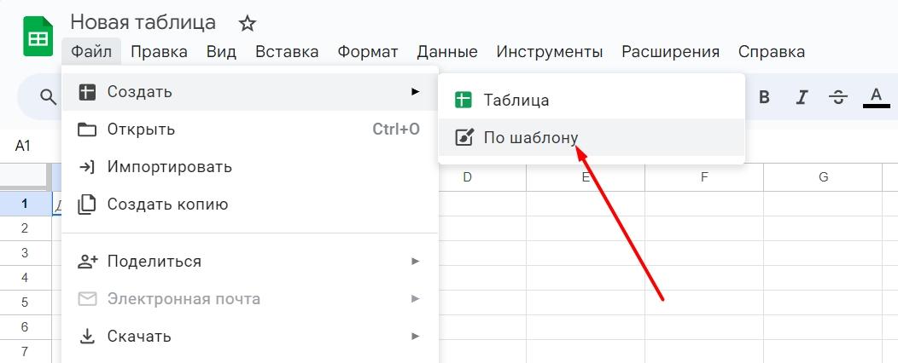Image resolution: width=898 pixels, height=363 pixels.
Task: Click the A1 name box field
Action: [24, 146]
